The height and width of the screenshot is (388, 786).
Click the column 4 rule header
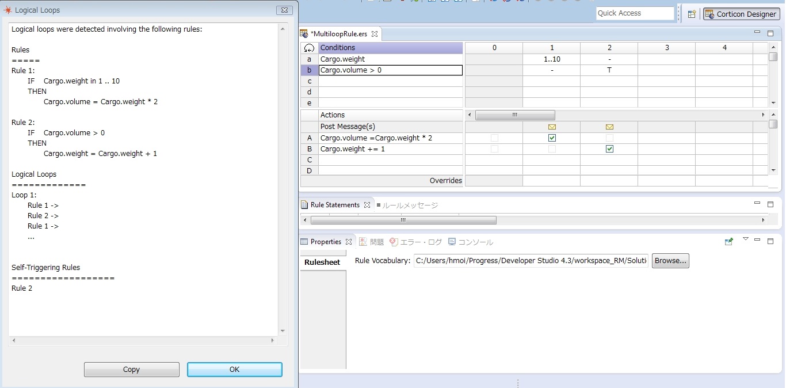[724, 48]
